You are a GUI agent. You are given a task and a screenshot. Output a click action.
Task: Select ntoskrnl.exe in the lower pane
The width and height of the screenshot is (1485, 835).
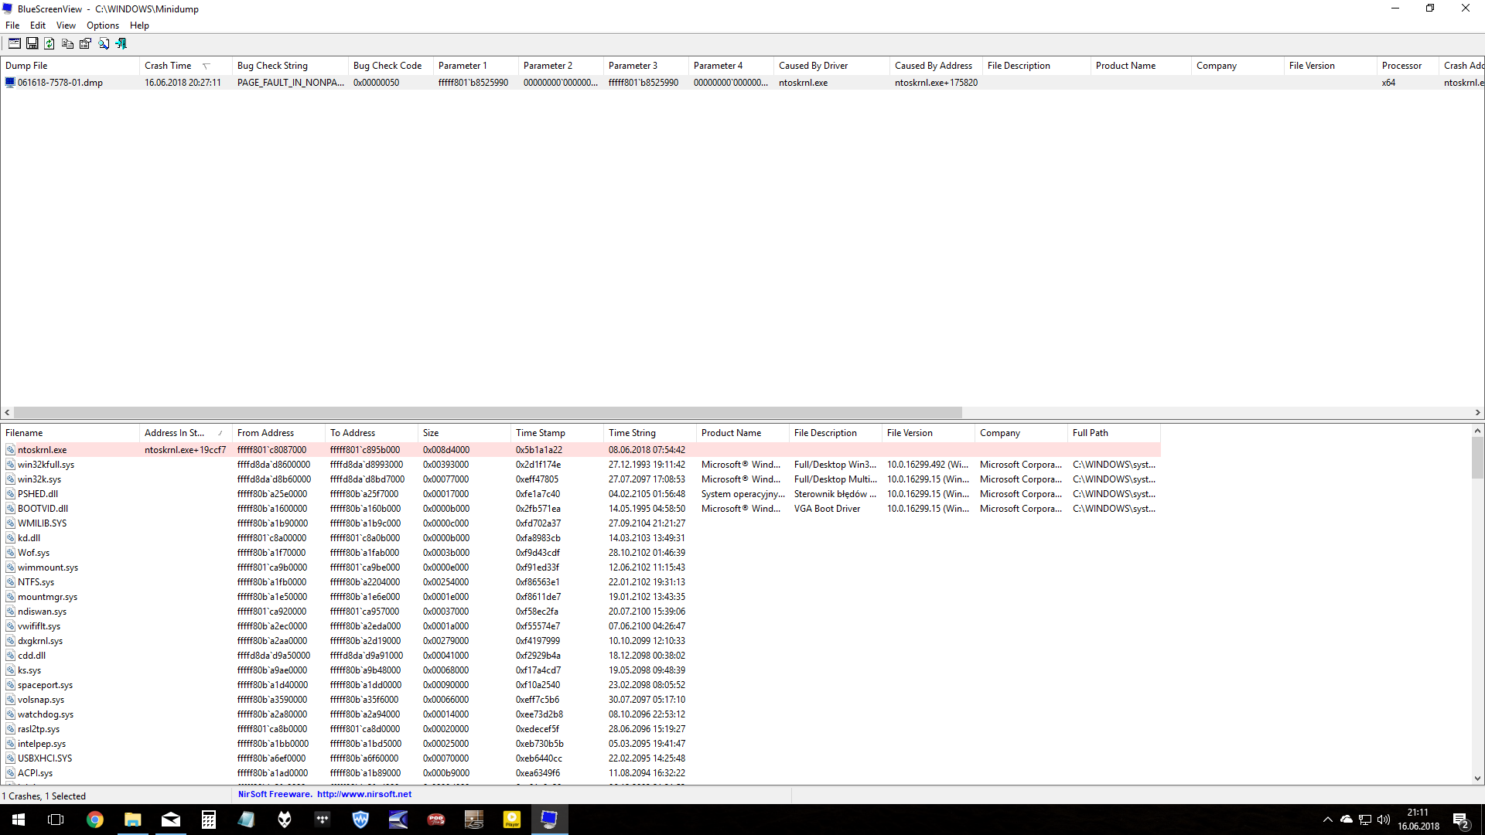(43, 450)
